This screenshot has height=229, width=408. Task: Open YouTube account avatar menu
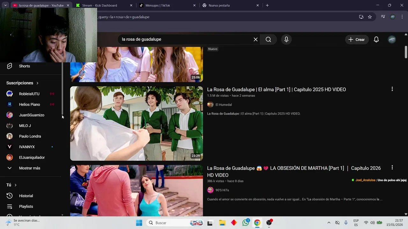coord(392,39)
